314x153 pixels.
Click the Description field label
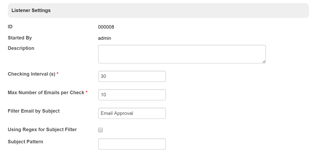(x=21, y=48)
